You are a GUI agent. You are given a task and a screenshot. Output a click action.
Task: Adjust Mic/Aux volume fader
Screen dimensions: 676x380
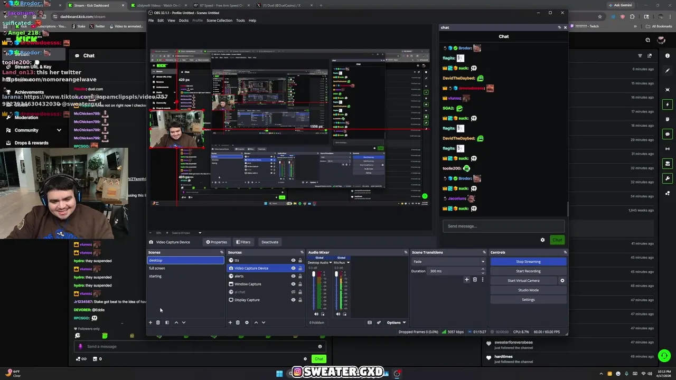[336, 274]
